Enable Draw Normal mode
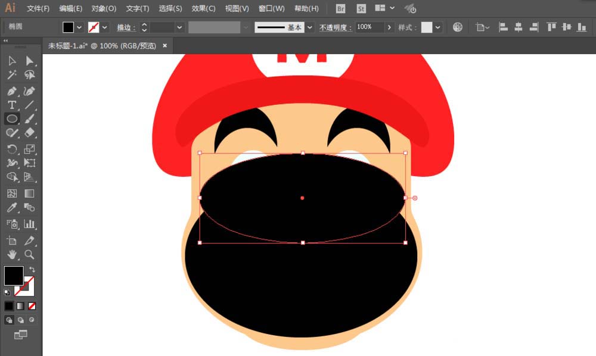 tap(9, 320)
